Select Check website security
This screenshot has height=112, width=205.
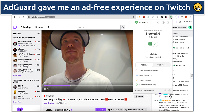(148, 85)
